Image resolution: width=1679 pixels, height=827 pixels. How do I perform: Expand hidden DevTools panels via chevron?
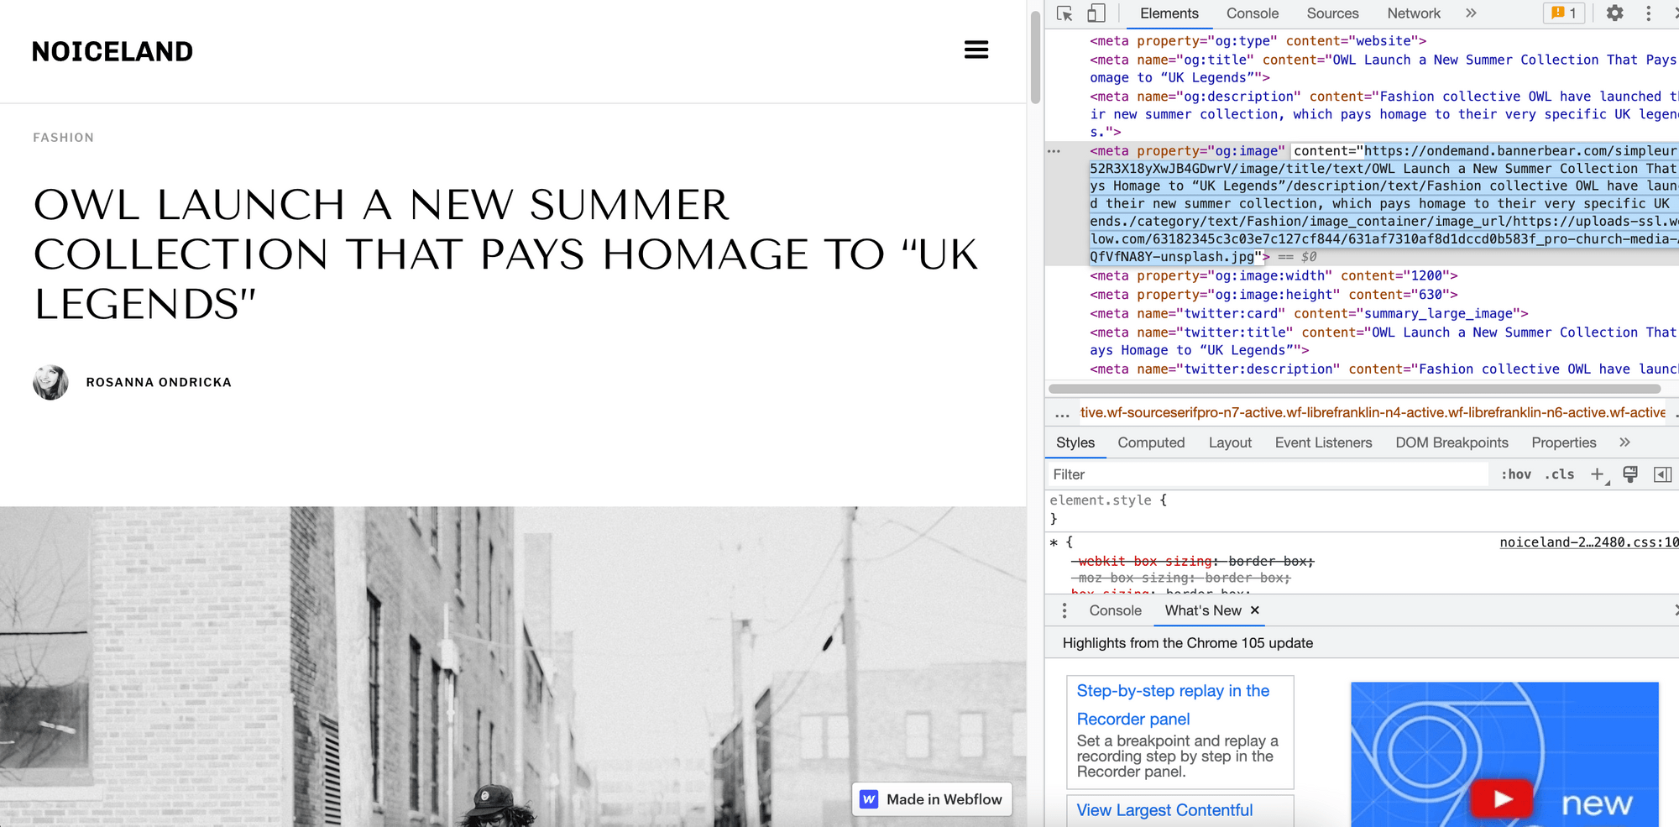tap(1470, 13)
